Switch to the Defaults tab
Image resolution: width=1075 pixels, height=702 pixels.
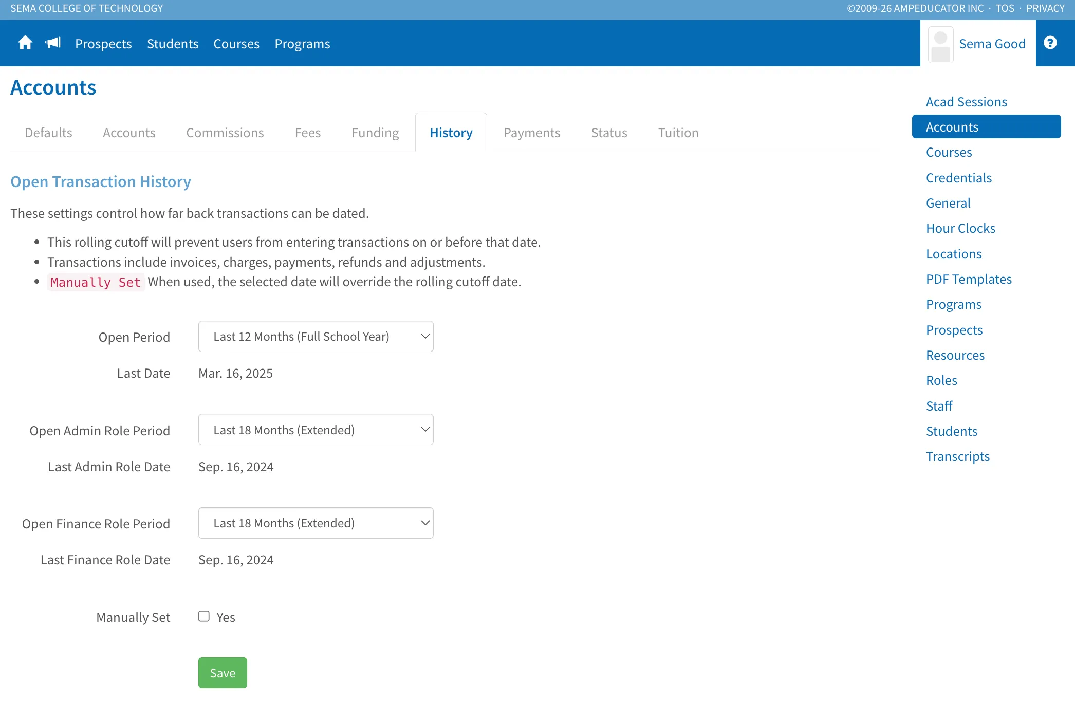[48, 133]
